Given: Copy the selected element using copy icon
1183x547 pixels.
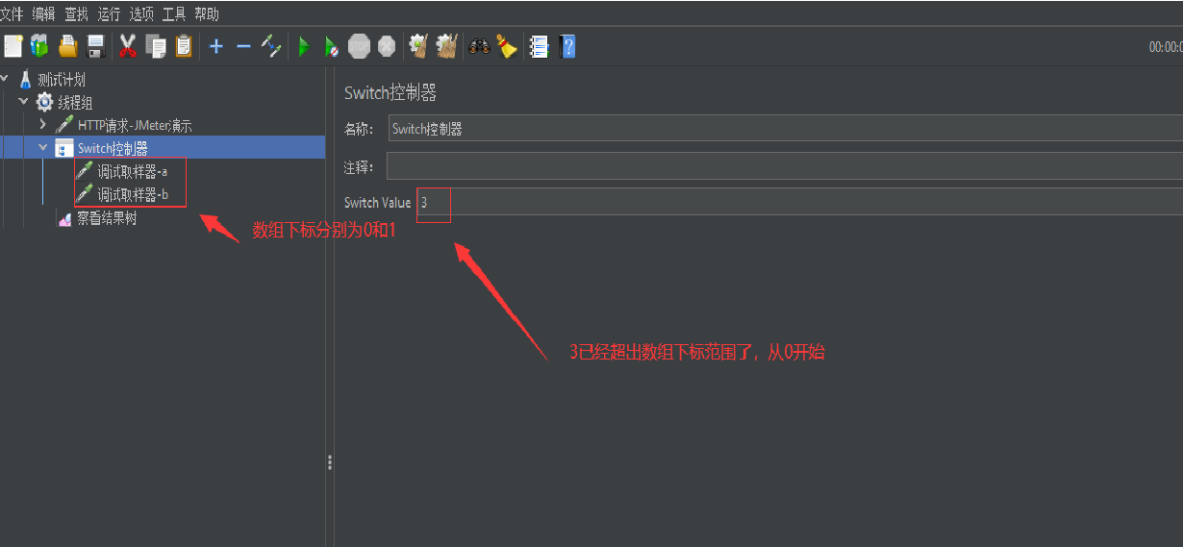Looking at the screenshot, I should tap(156, 46).
